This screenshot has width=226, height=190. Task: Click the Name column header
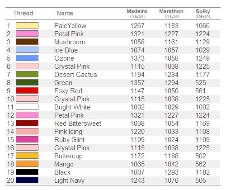pyautogui.click(x=65, y=13)
